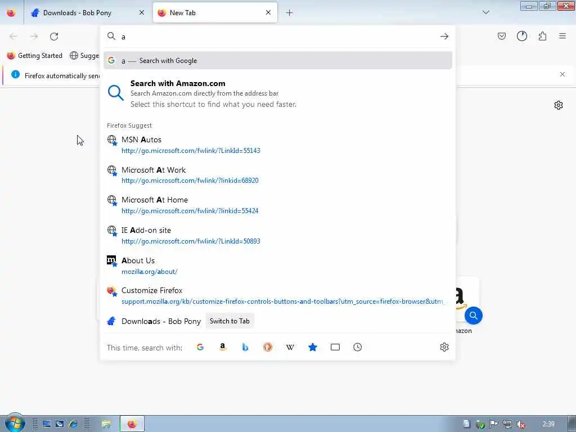Launch Internet Explorer quick launch icon
The image size is (576, 432).
point(73,424)
